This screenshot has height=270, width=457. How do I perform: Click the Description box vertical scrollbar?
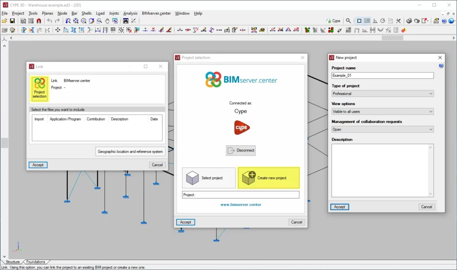point(431,170)
